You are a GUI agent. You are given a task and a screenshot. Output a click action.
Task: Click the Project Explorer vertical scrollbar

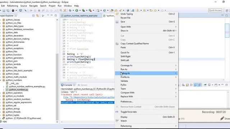point(57,87)
